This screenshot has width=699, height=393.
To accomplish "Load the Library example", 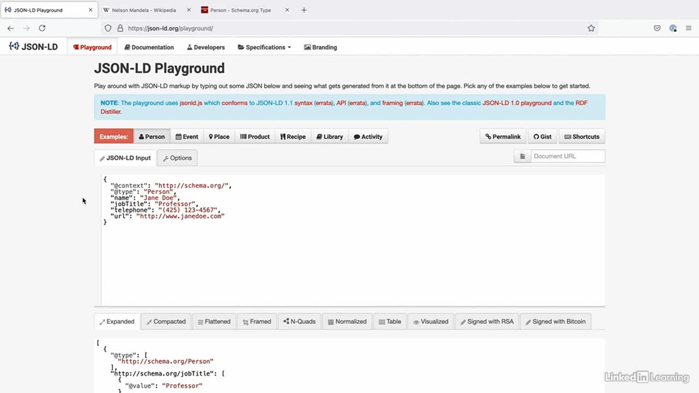I will pyautogui.click(x=330, y=136).
